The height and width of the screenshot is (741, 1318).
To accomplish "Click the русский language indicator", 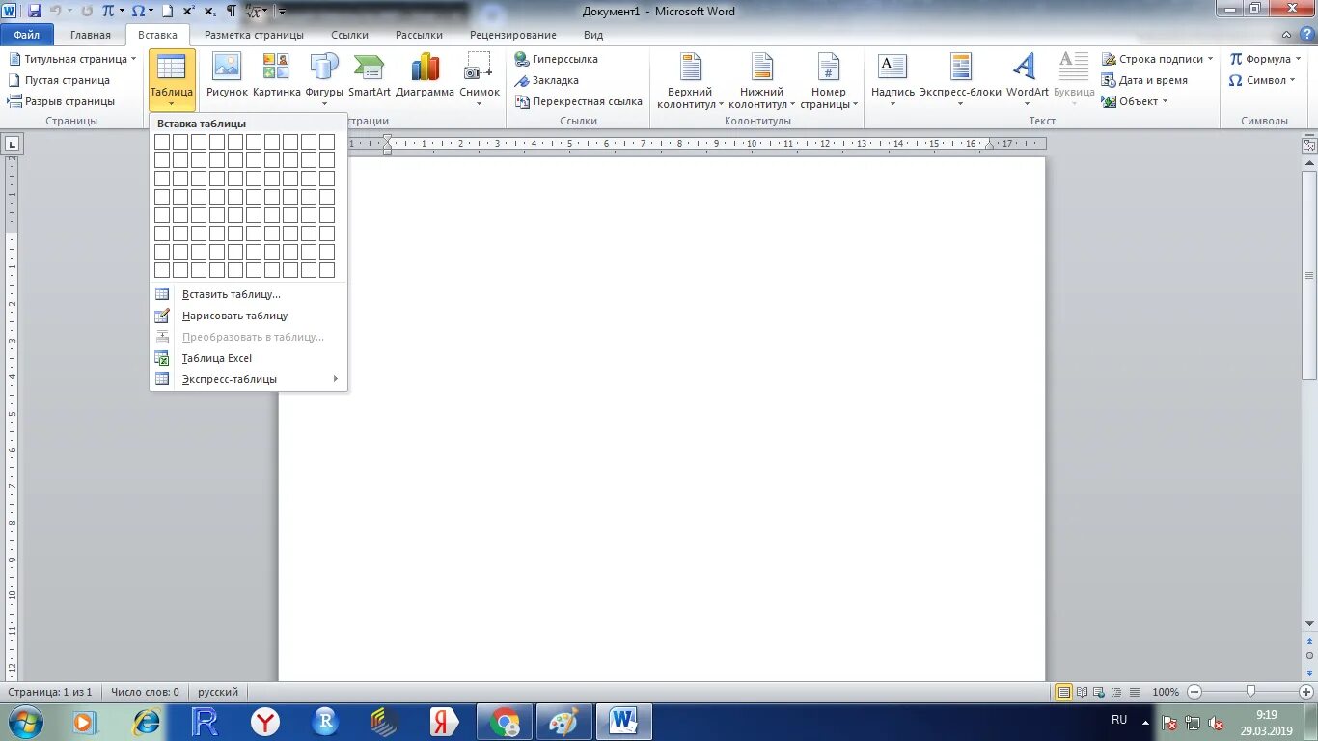I will point(218,692).
